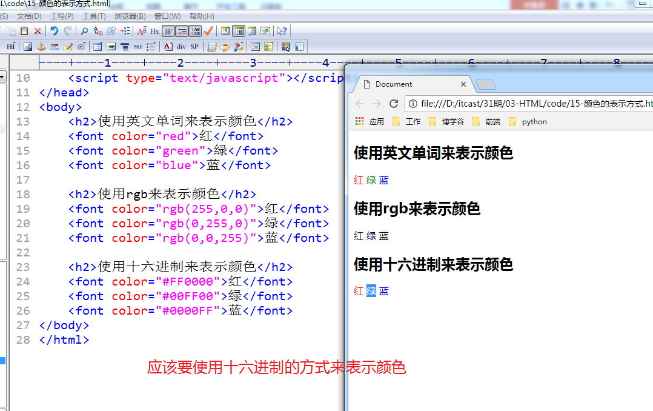Click the site info icon in address bar
Screen dimensions: 653x411
(413, 104)
